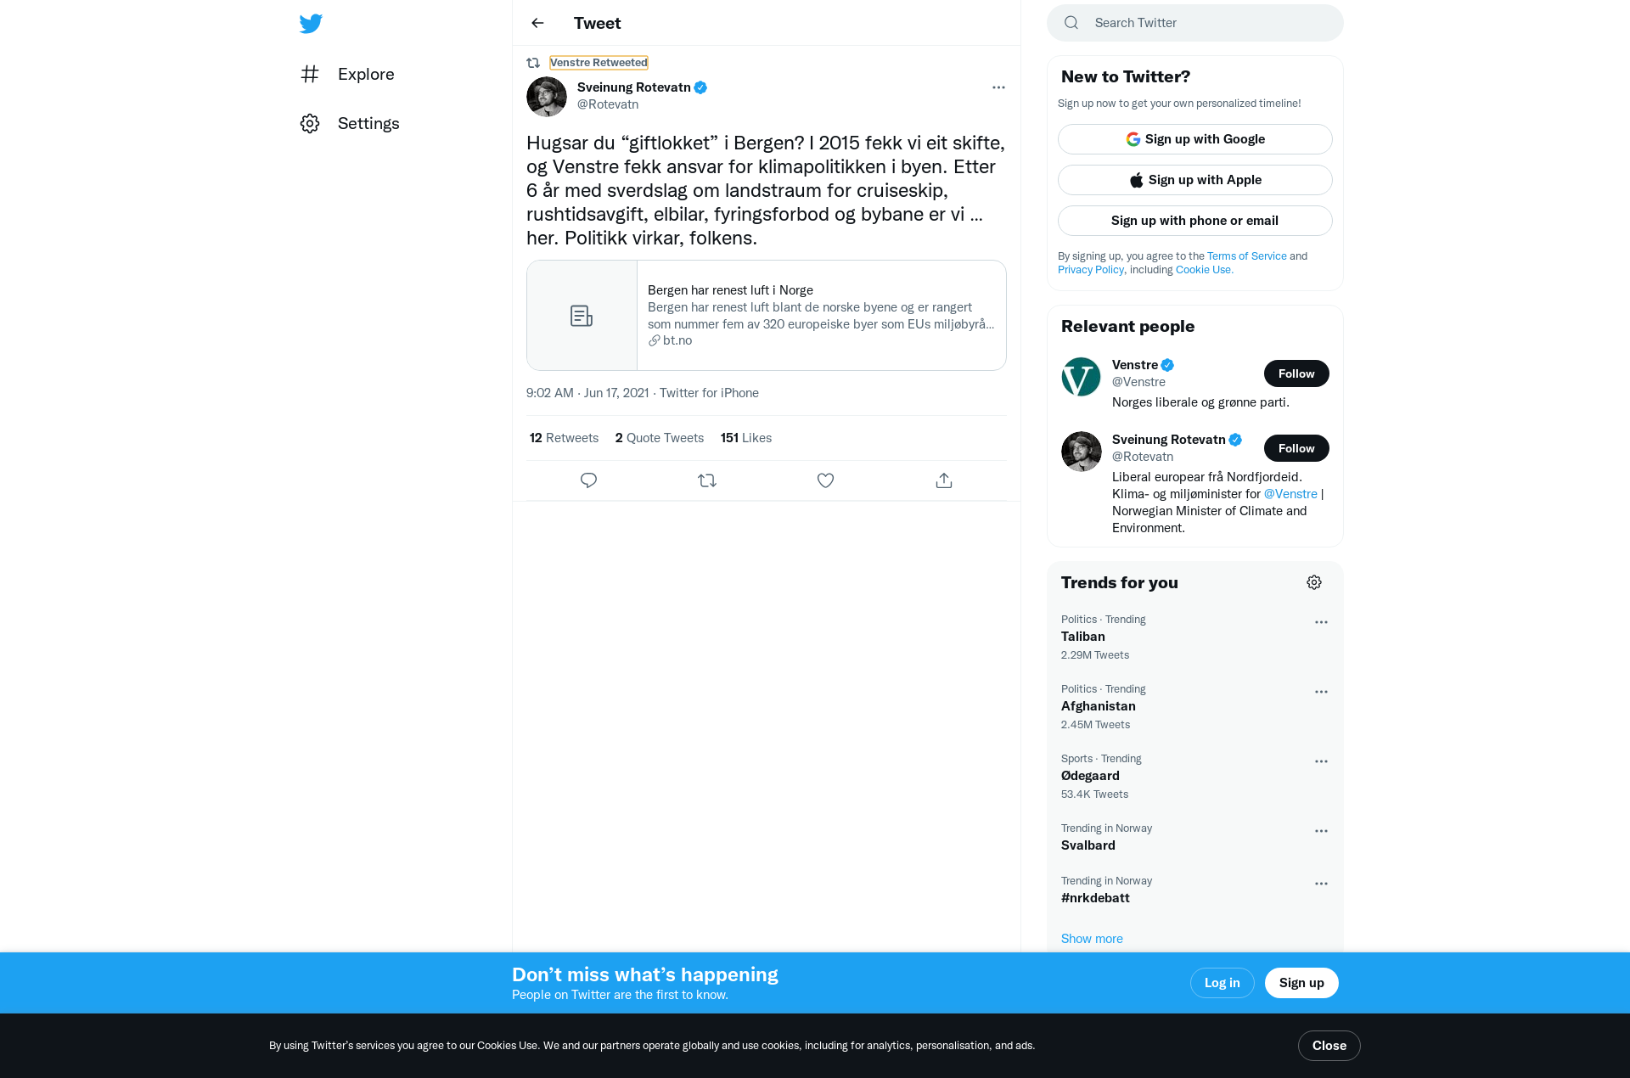1630x1078 pixels.
Task: Click the Twitter bird logo
Action: pos(311,23)
